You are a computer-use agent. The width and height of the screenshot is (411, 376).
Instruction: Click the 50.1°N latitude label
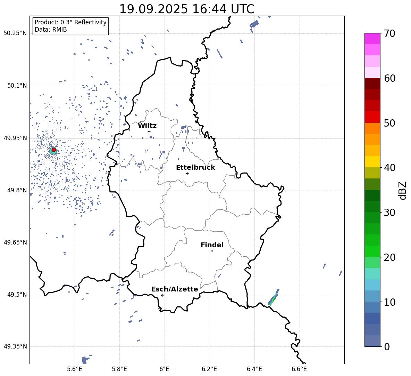[17, 86]
